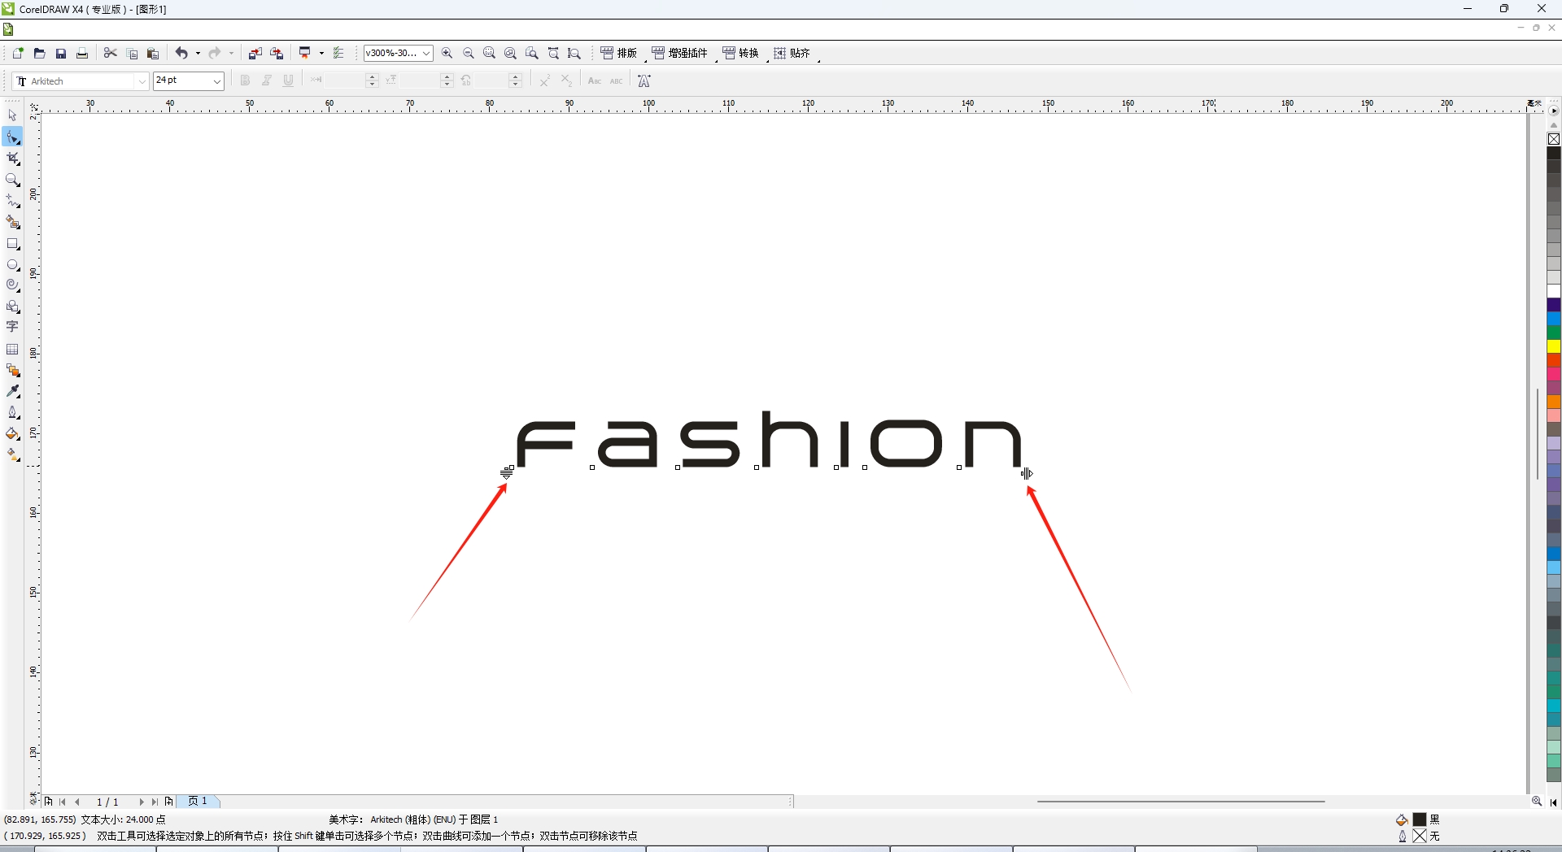1562x852 pixels.
Task: Select the Ellipse tool
Action: point(12,265)
